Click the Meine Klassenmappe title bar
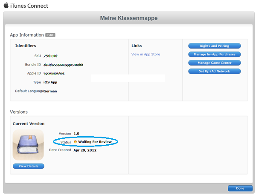Viewport: 256px width, 195px height. [128, 18]
